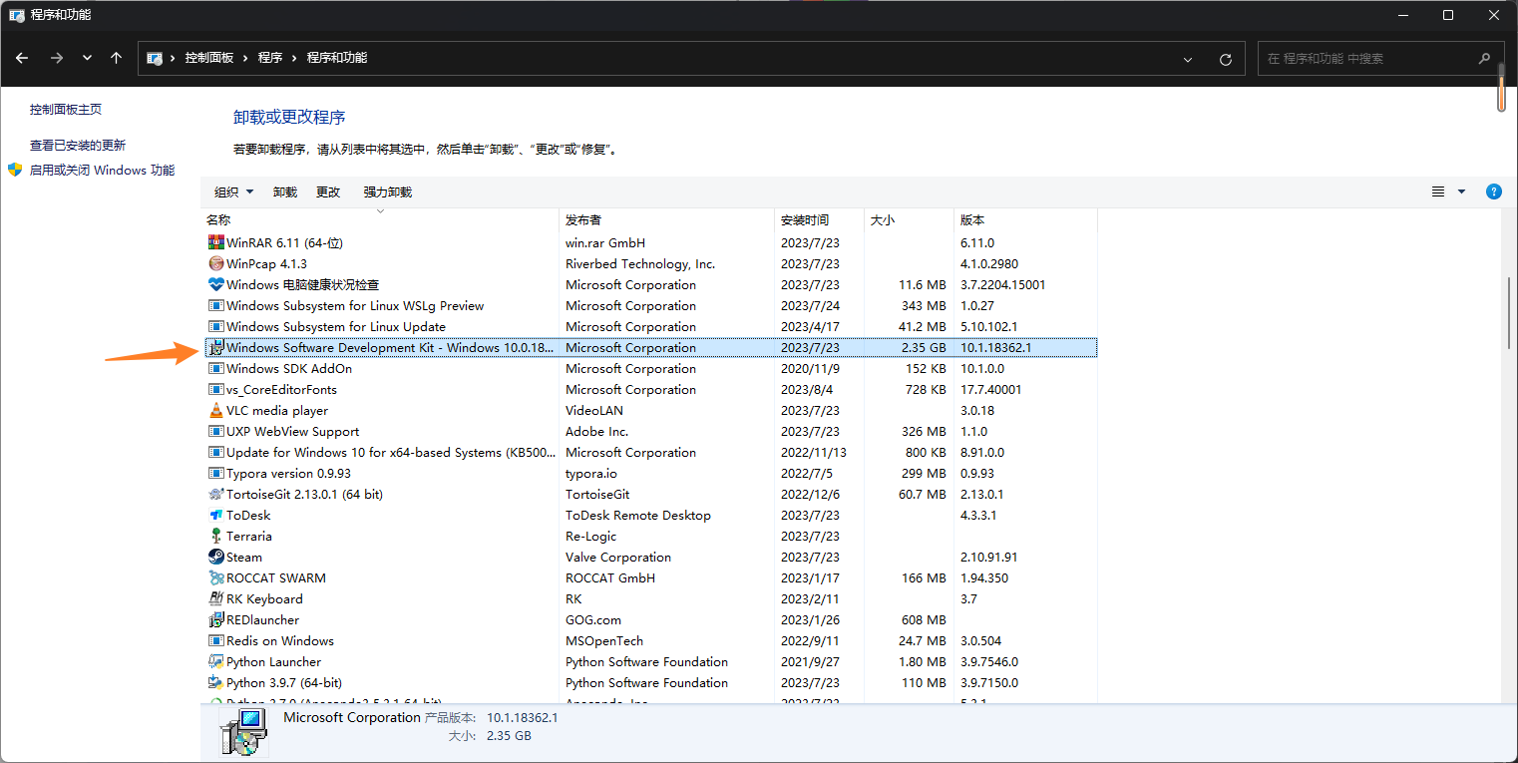This screenshot has width=1518, height=763.
Task: Click the Typora version 0.9.93 icon
Action: pyautogui.click(x=216, y=473)
